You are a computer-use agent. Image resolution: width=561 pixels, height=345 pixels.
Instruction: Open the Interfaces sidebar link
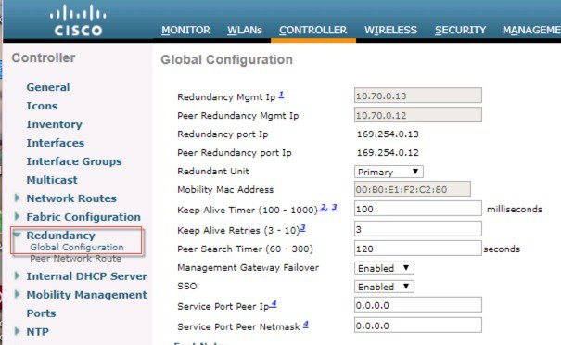pyautogui.click(x=56, y=143)
